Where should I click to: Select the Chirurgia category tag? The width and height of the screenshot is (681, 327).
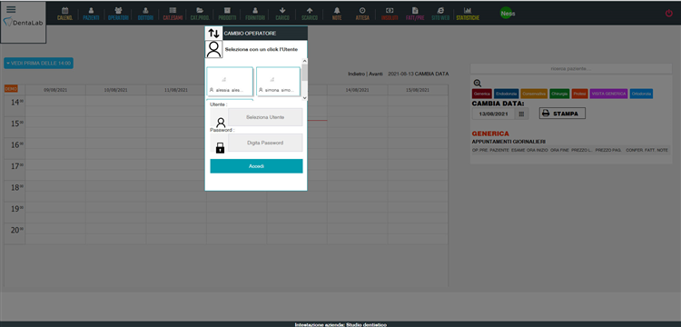tap(559, 94)
